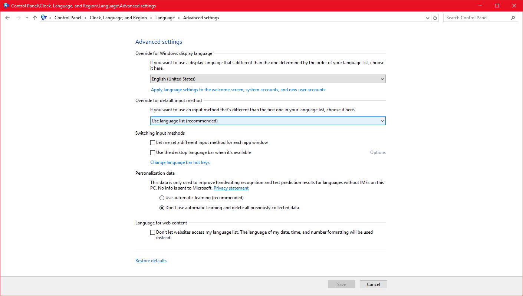Click the address bar Control Panel icon
The width and height of the screenshot is (523, 296).
(x=44, y=18)
